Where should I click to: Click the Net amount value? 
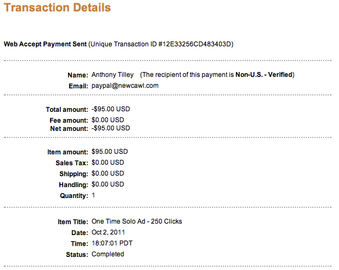[x=111, y=128]
